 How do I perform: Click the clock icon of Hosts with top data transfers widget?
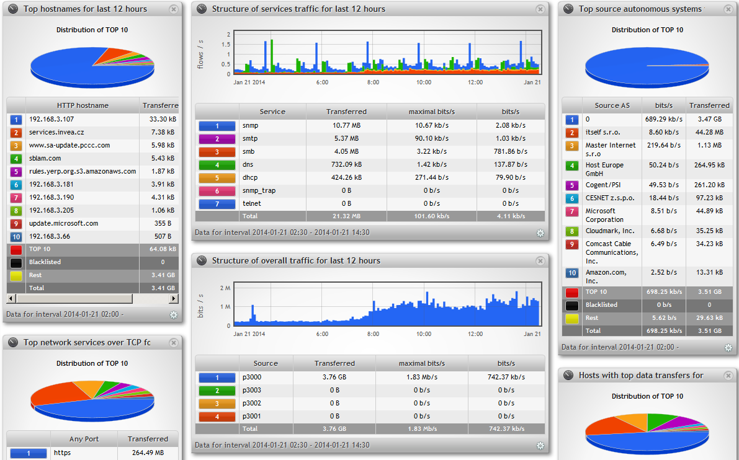point(568,375)
